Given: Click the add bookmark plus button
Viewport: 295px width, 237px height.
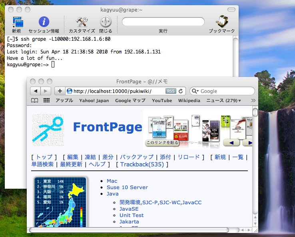Looking at the screenshot, I should (60, 91).
